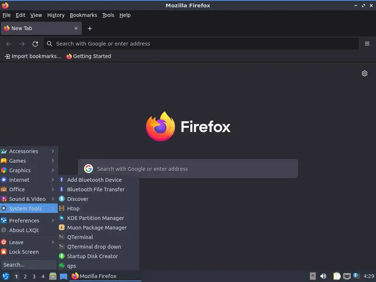The image size is (376, 282).
Task: Open the Bookmarks menu
Action: coord(83,15)
